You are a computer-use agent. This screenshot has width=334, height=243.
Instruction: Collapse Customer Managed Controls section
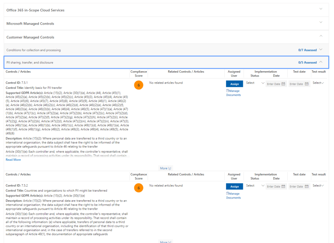[x=320, y=37]
